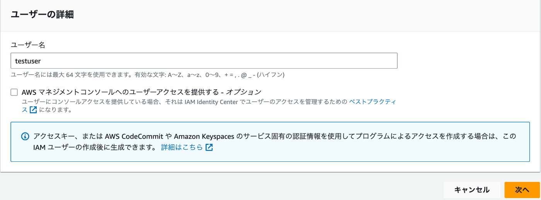Image resolution: width=541 pixels, height=200 pixels.
Task: Focus the ユーザー名 field containing testuser
Action: (204, 61)
